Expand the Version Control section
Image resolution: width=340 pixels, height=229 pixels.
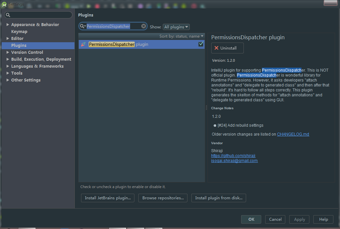click(x=8, y=52)
